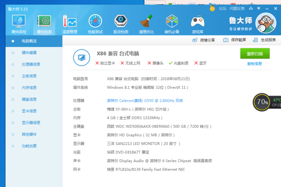Open 清理优化 cleanup broom icon
This screenshot has height=187, width=281.
click(x=146, y=24)
